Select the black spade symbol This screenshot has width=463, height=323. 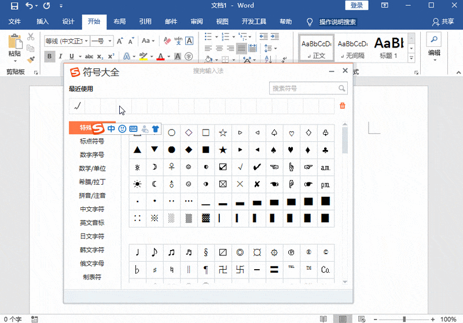pos(274,150)
